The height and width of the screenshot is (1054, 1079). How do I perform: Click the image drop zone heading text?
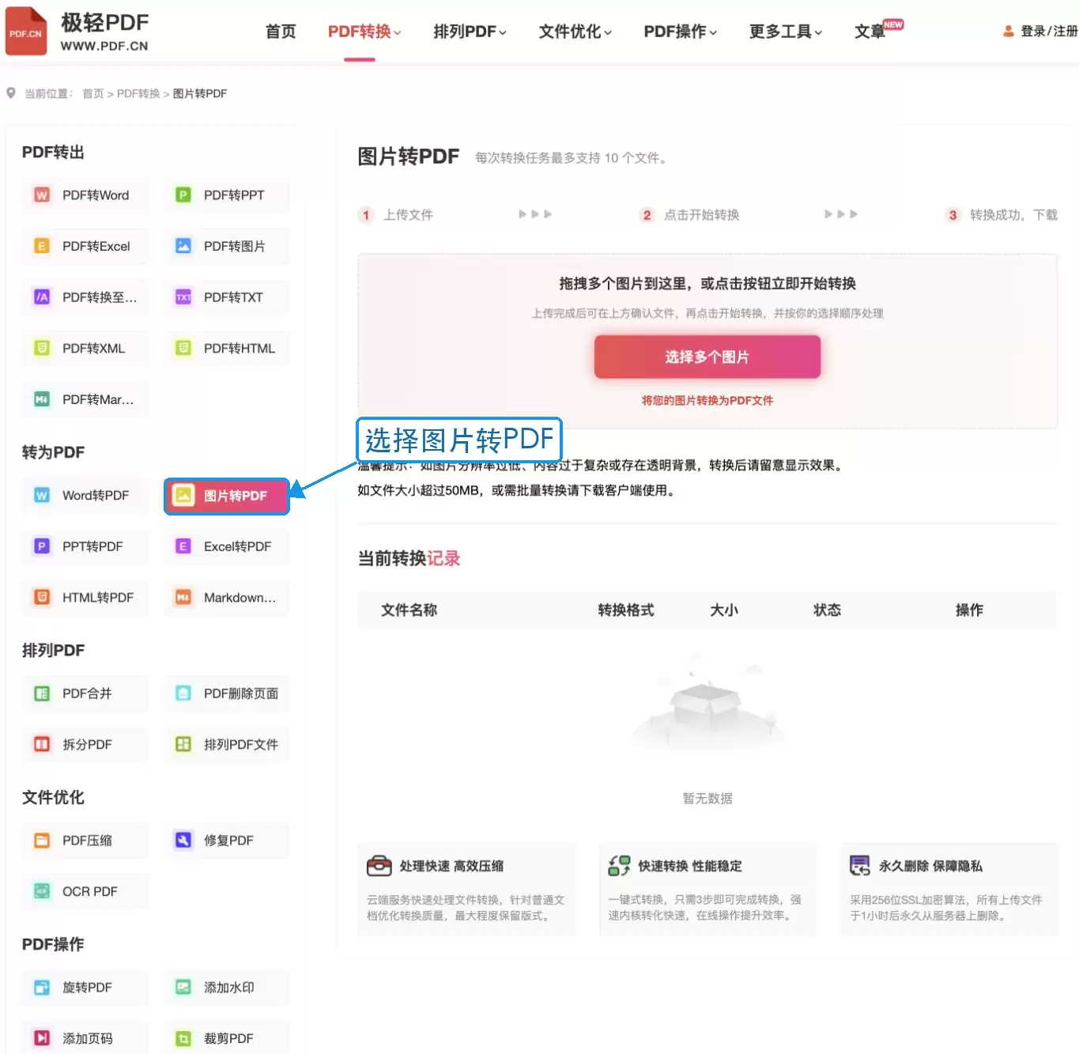coord(707,283)
